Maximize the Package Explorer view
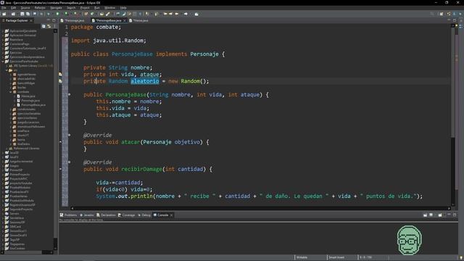 54,20
